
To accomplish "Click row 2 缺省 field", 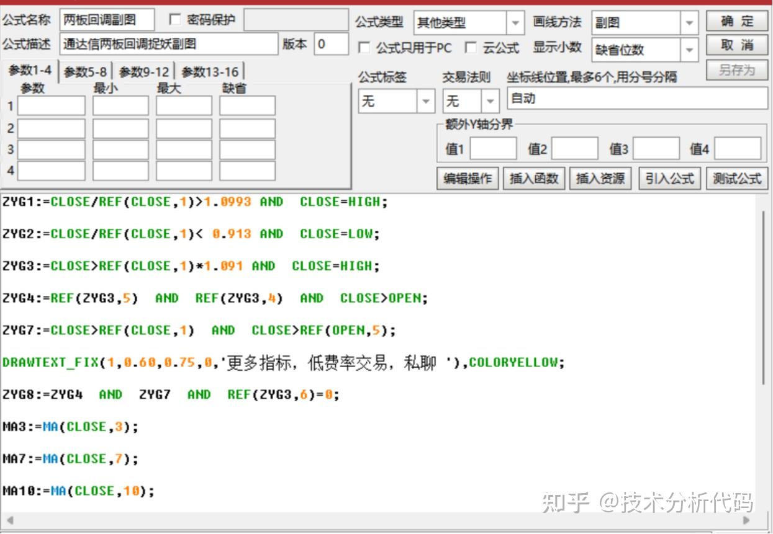I will [x=247, y=128].
